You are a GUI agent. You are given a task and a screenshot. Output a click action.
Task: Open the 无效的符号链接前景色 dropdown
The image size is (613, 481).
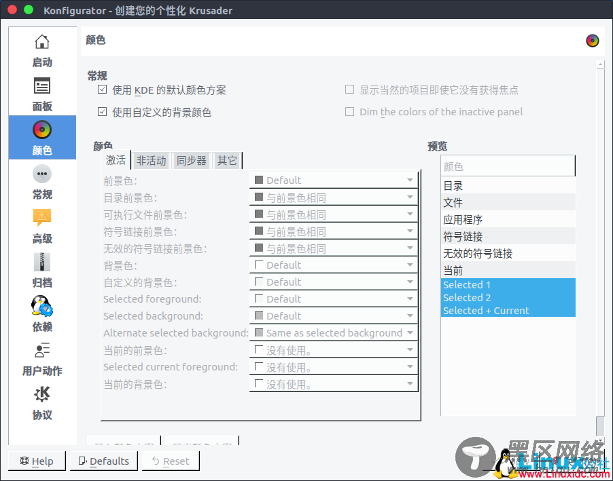[334, 248]
